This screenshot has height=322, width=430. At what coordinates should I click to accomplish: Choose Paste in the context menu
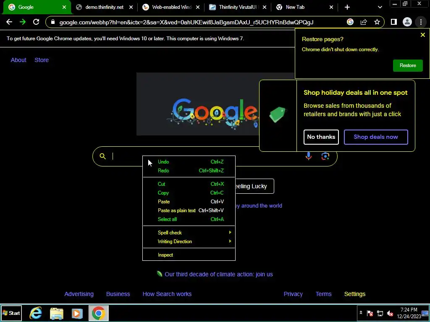point(189,202)
